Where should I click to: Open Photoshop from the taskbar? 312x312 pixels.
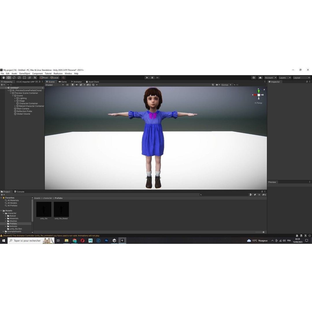[x=106, y=241]
